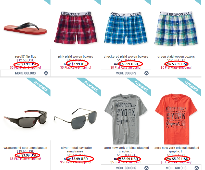Open the red flip-flop product image

click(x=25, y=29)
